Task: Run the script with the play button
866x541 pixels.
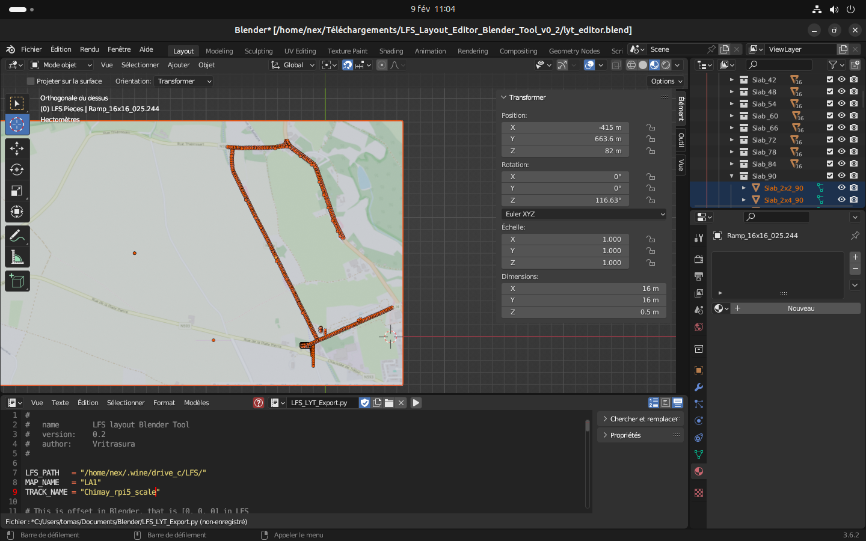Action: pyautogui.click(x=416, y=403)
